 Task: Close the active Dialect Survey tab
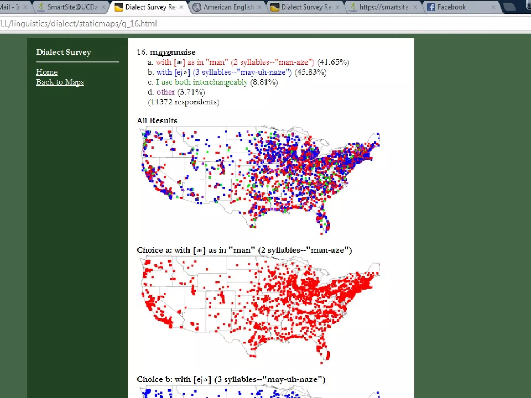181,7
